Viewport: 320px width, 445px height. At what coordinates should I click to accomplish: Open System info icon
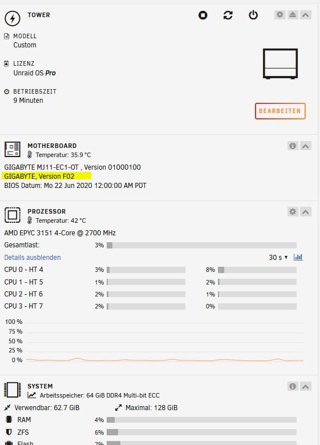click(x=293, y=386)
